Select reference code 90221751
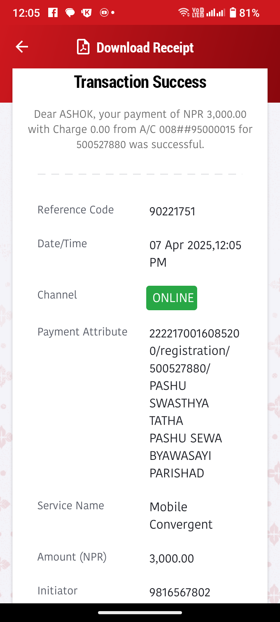The image size is (280, 622). (172, 211)
